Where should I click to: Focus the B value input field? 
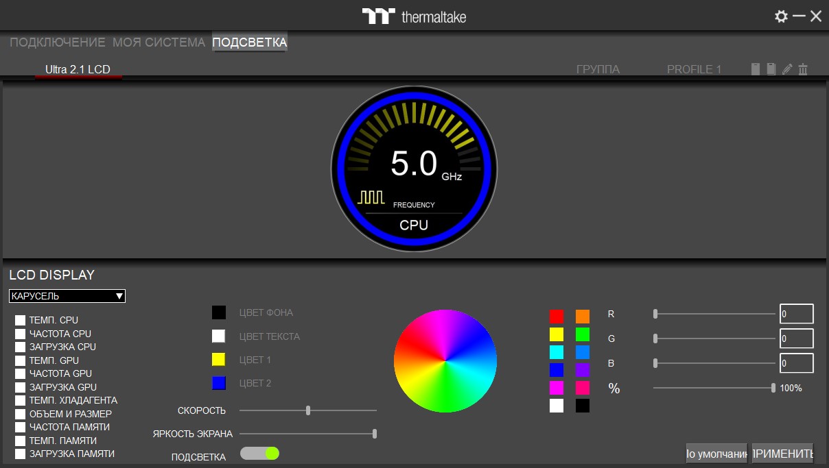coord(797,363)
